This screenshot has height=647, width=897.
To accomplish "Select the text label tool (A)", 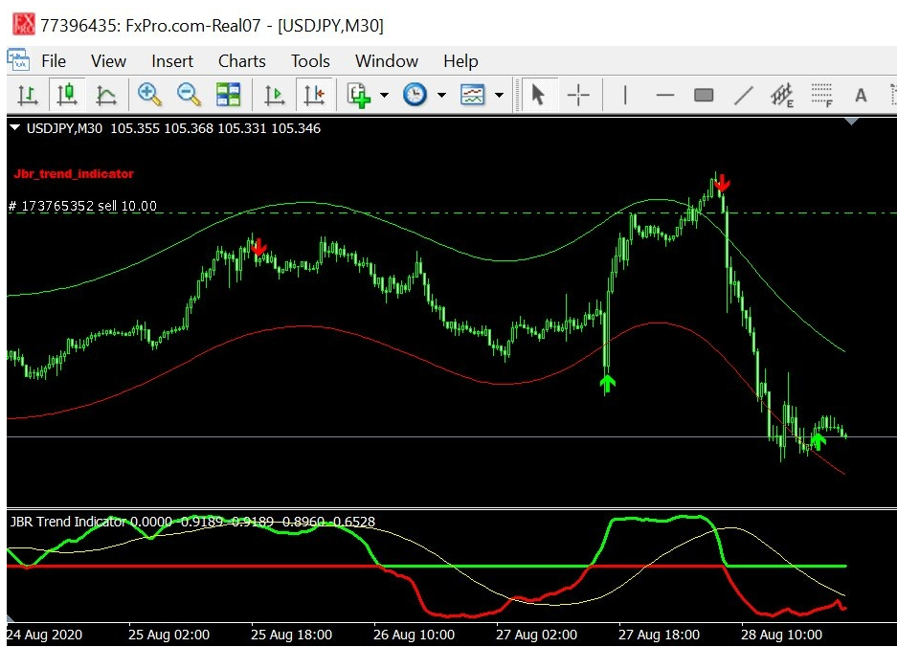I will click(860, 95).
